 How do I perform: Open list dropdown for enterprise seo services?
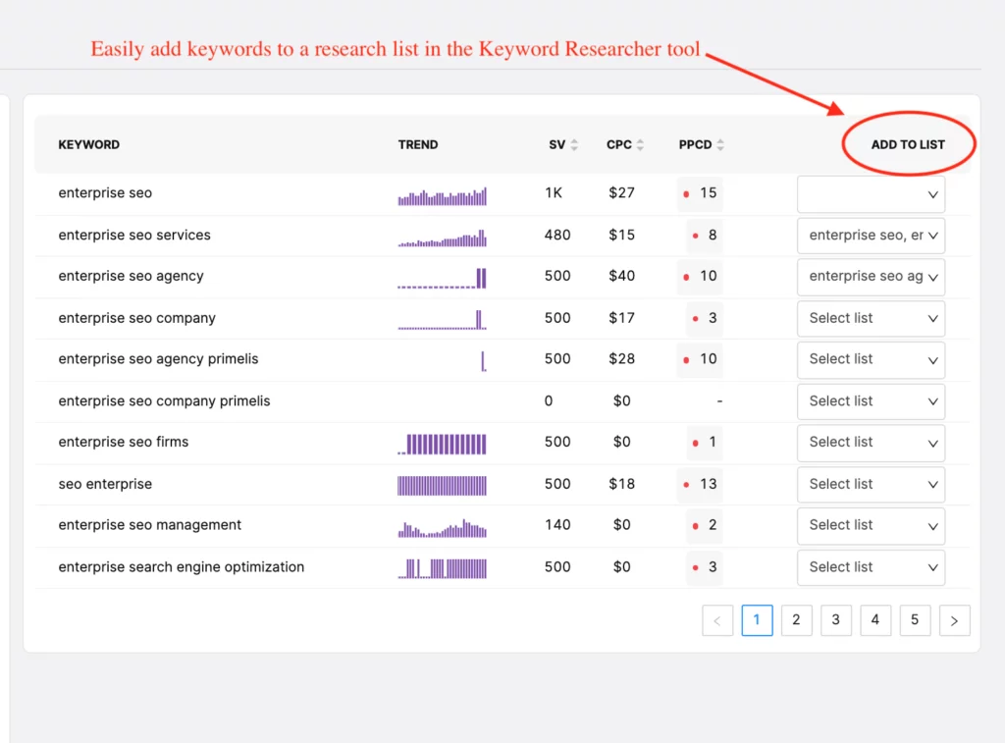coord(871,236)
